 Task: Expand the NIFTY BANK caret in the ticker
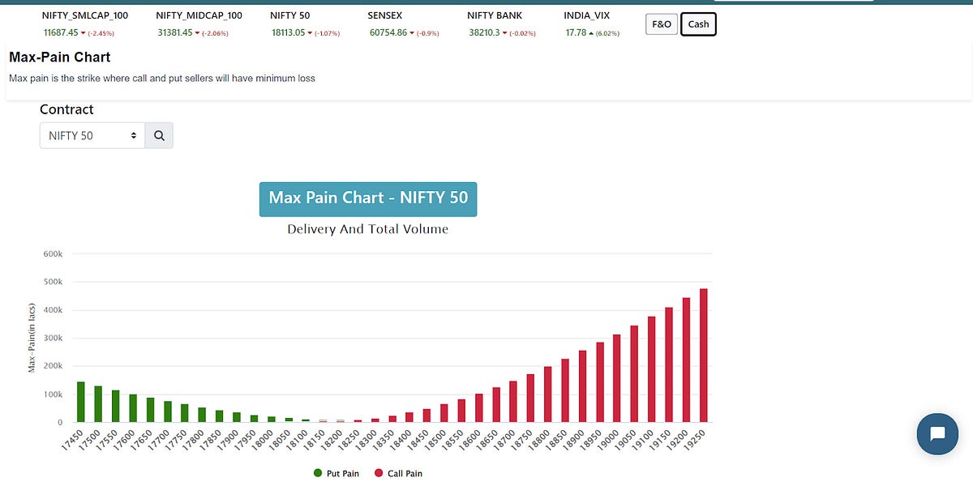tap(504, 33)
